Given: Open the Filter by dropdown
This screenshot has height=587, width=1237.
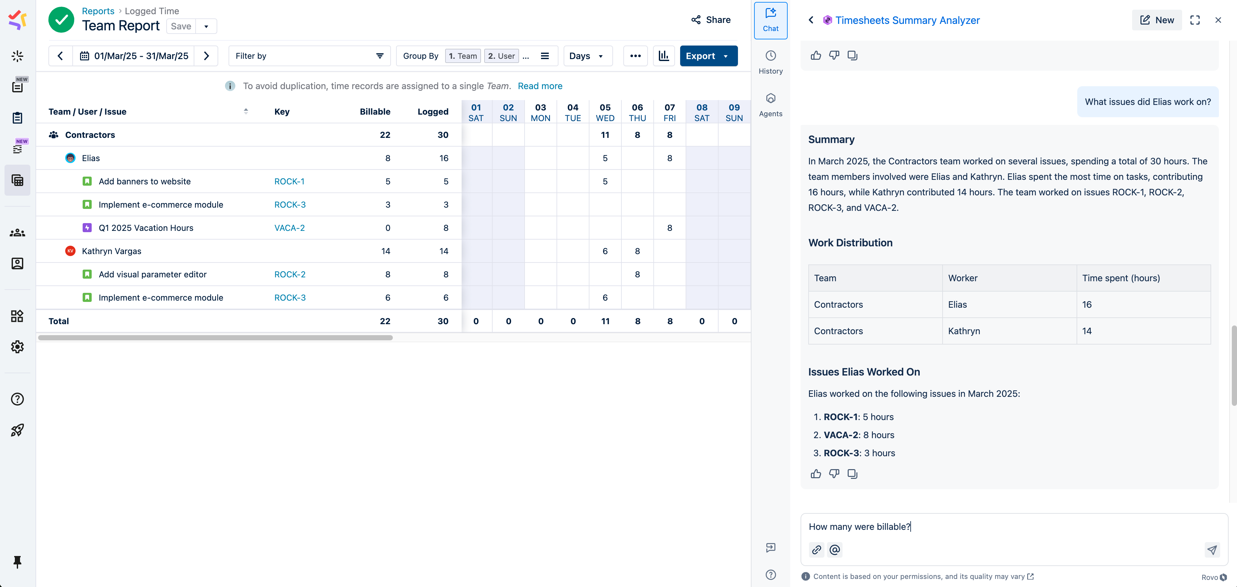Looking at the screenshot, I should pos(309,56).
